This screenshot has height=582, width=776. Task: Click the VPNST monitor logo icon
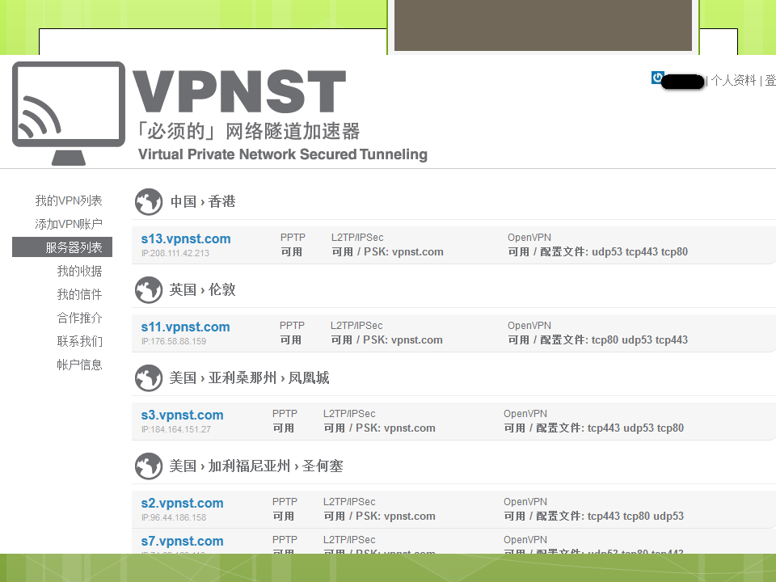68,113
